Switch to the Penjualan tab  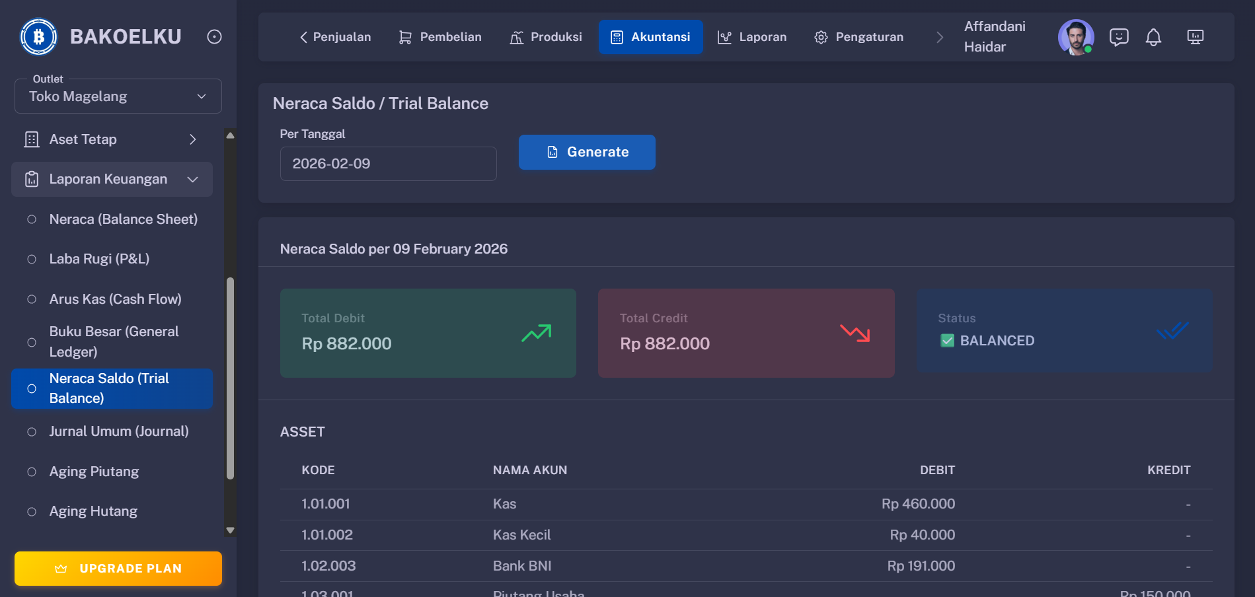pyautogui.click(x=335, y=37)
